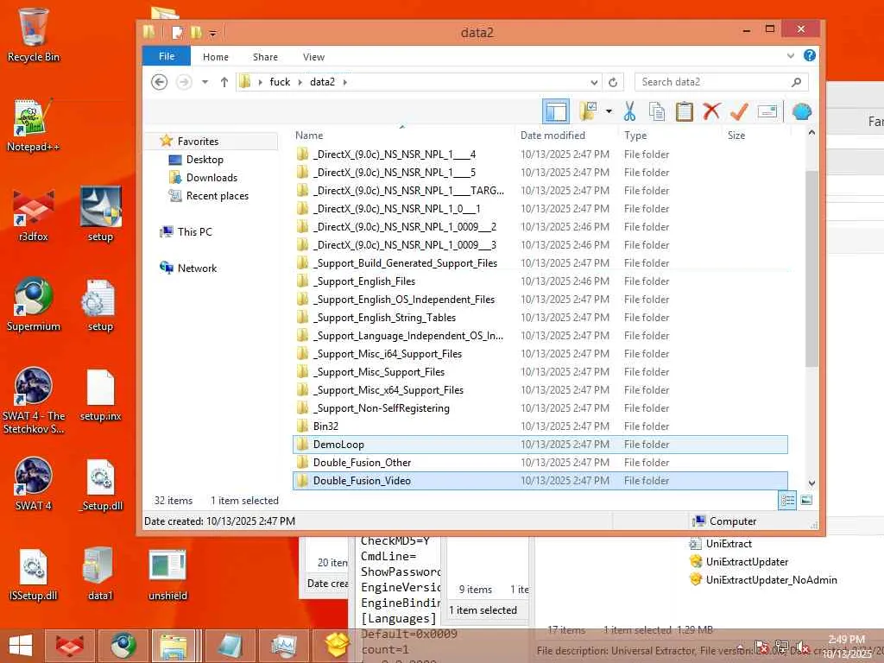Switch to Large icons view button
Viewport: 884px width, 663px height.
click(x=806, y=500)
